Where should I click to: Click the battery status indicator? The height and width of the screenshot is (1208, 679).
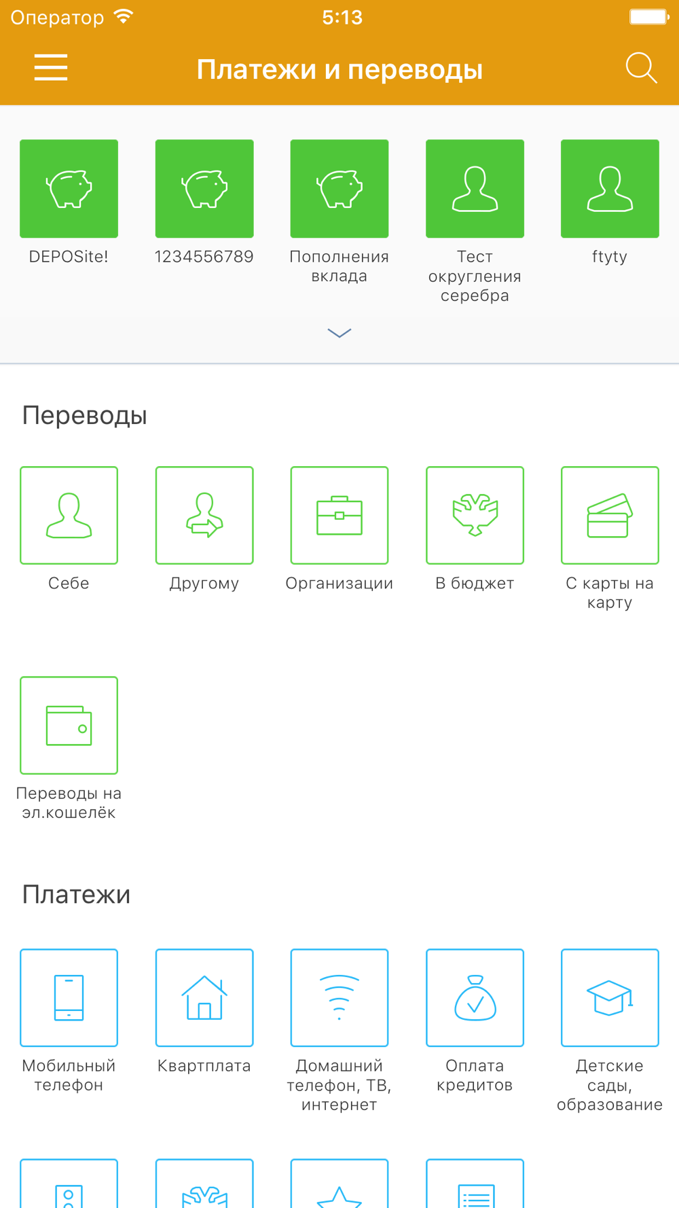648,16
